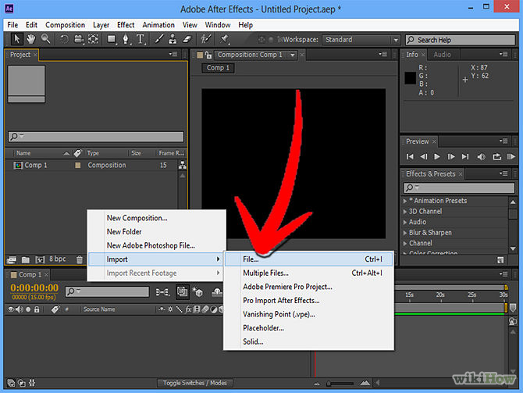Select the Pan Behind anchor tool

pyautogui.click(x=94, y=39)
